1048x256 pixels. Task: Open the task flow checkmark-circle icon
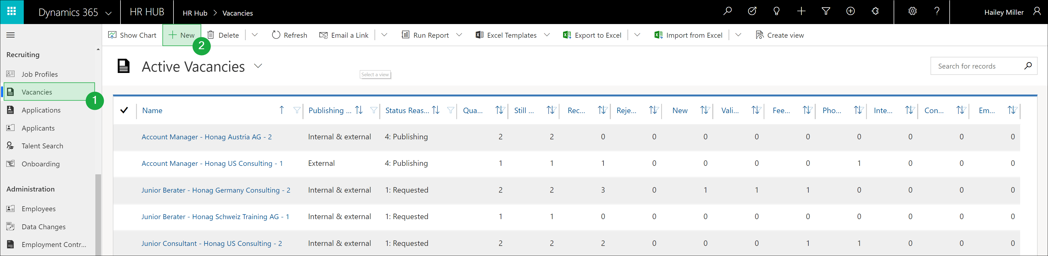click(752, 11)
